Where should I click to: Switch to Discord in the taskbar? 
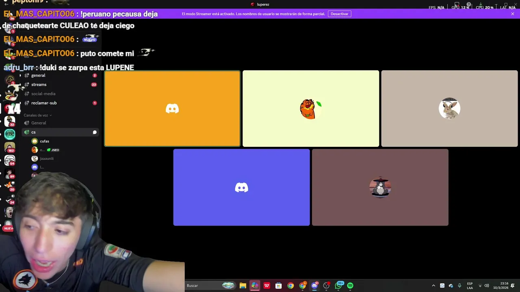(314, 286)
